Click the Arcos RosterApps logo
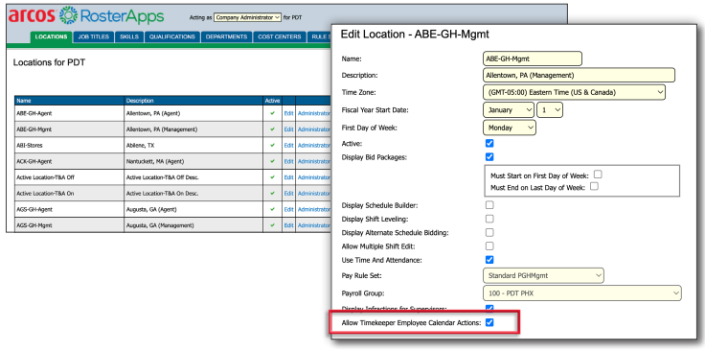The image size is (705, 351). [86, 15]
